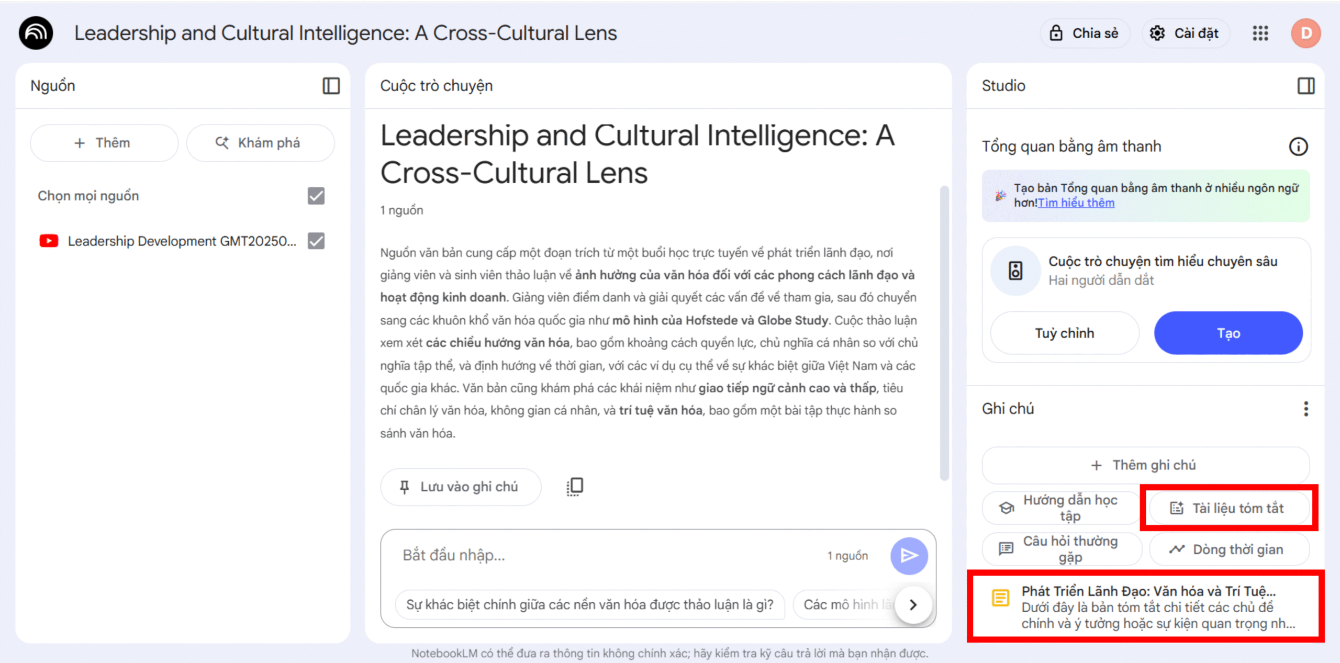The height and width of the screenshot is (663, 1340).
Task: Click Lưu vào ghi chú button
Action: [x=461, y=487]
